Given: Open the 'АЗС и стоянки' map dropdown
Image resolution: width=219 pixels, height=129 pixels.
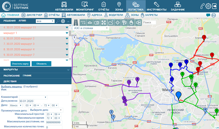Looking at the screenshot, I should 91,28.
